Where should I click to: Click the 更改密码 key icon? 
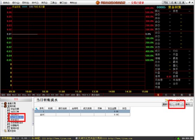pyautogui.click(x=5, y=131)
